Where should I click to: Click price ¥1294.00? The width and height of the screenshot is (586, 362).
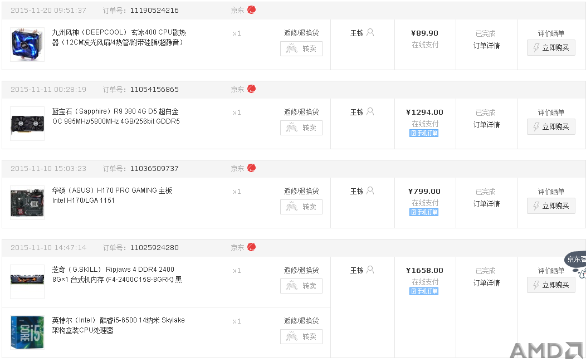pyautogui.click(x=424, y=112)
